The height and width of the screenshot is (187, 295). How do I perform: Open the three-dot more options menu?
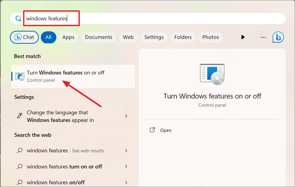(263, 37)
